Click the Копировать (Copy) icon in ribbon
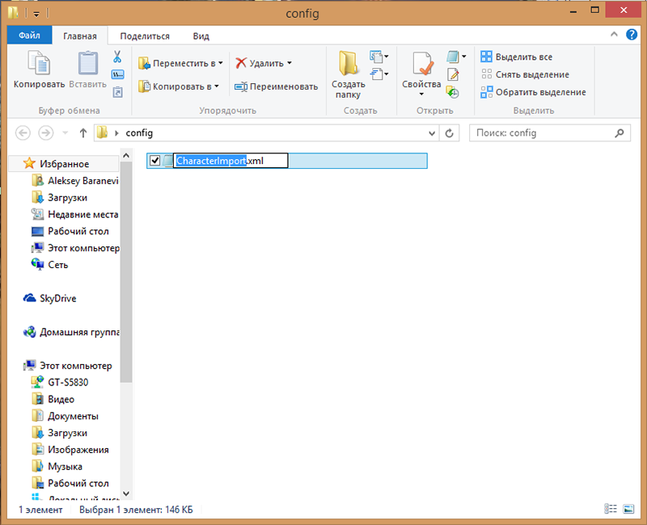 coord(39,66)
